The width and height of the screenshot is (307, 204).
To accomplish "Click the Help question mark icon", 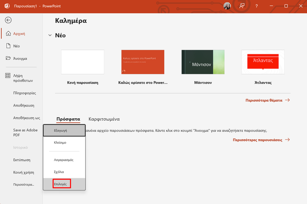I will [256, 6].
